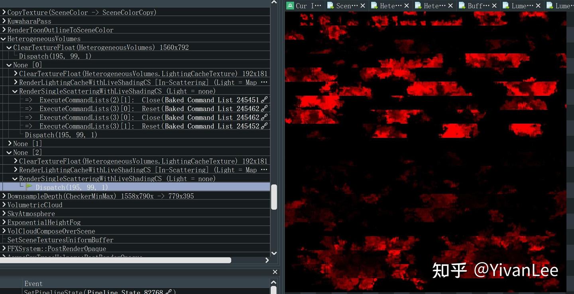
Task: Click the magnifier icon on the Current texture tab
Action: (290, 6)
